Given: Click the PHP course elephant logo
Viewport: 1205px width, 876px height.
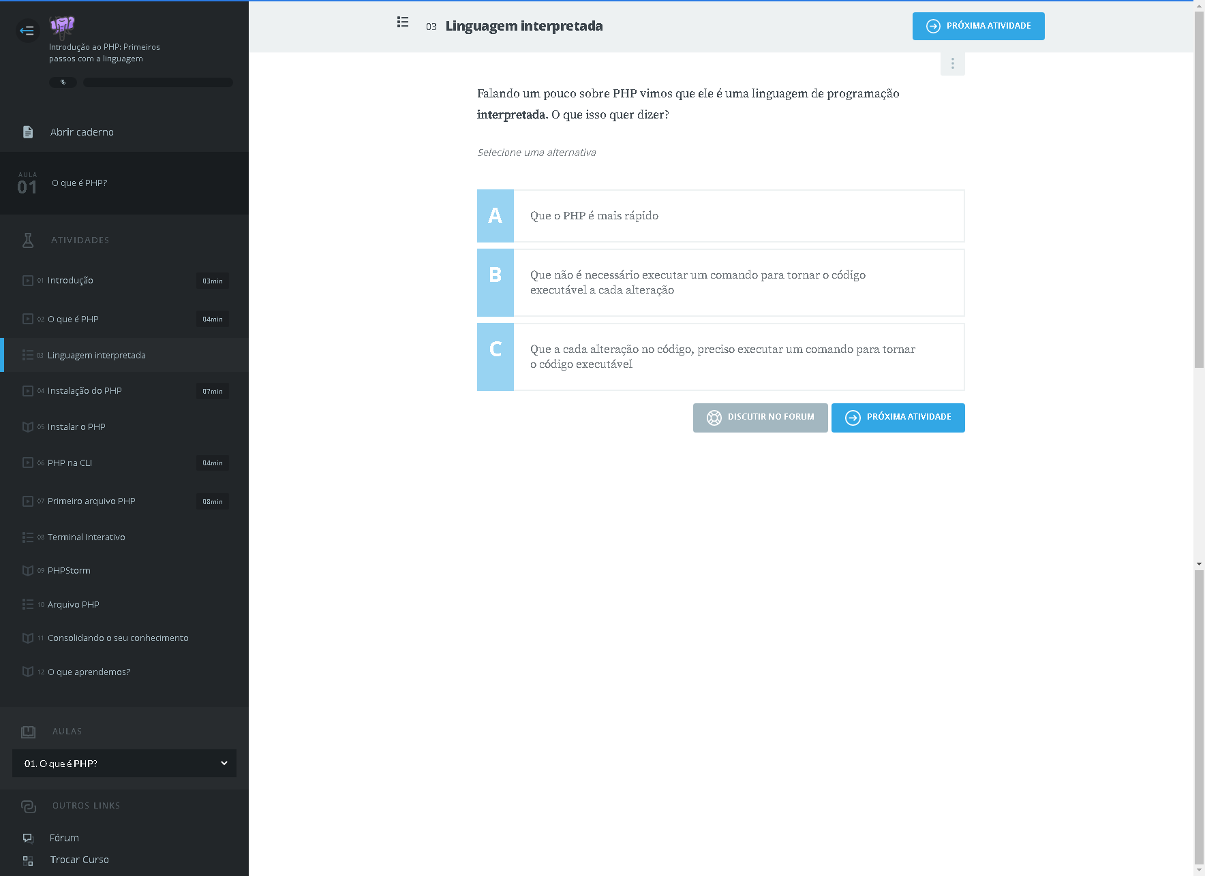Looking at the screenshot, I should click(62, 26).
